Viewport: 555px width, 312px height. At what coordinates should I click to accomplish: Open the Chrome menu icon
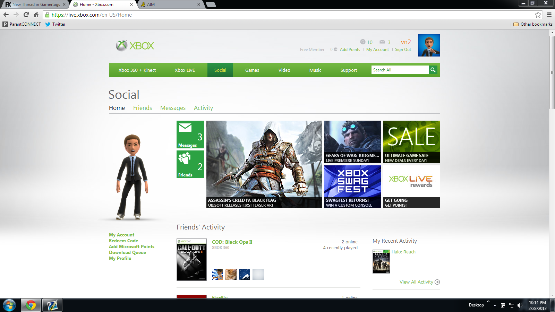click(549, 15)
